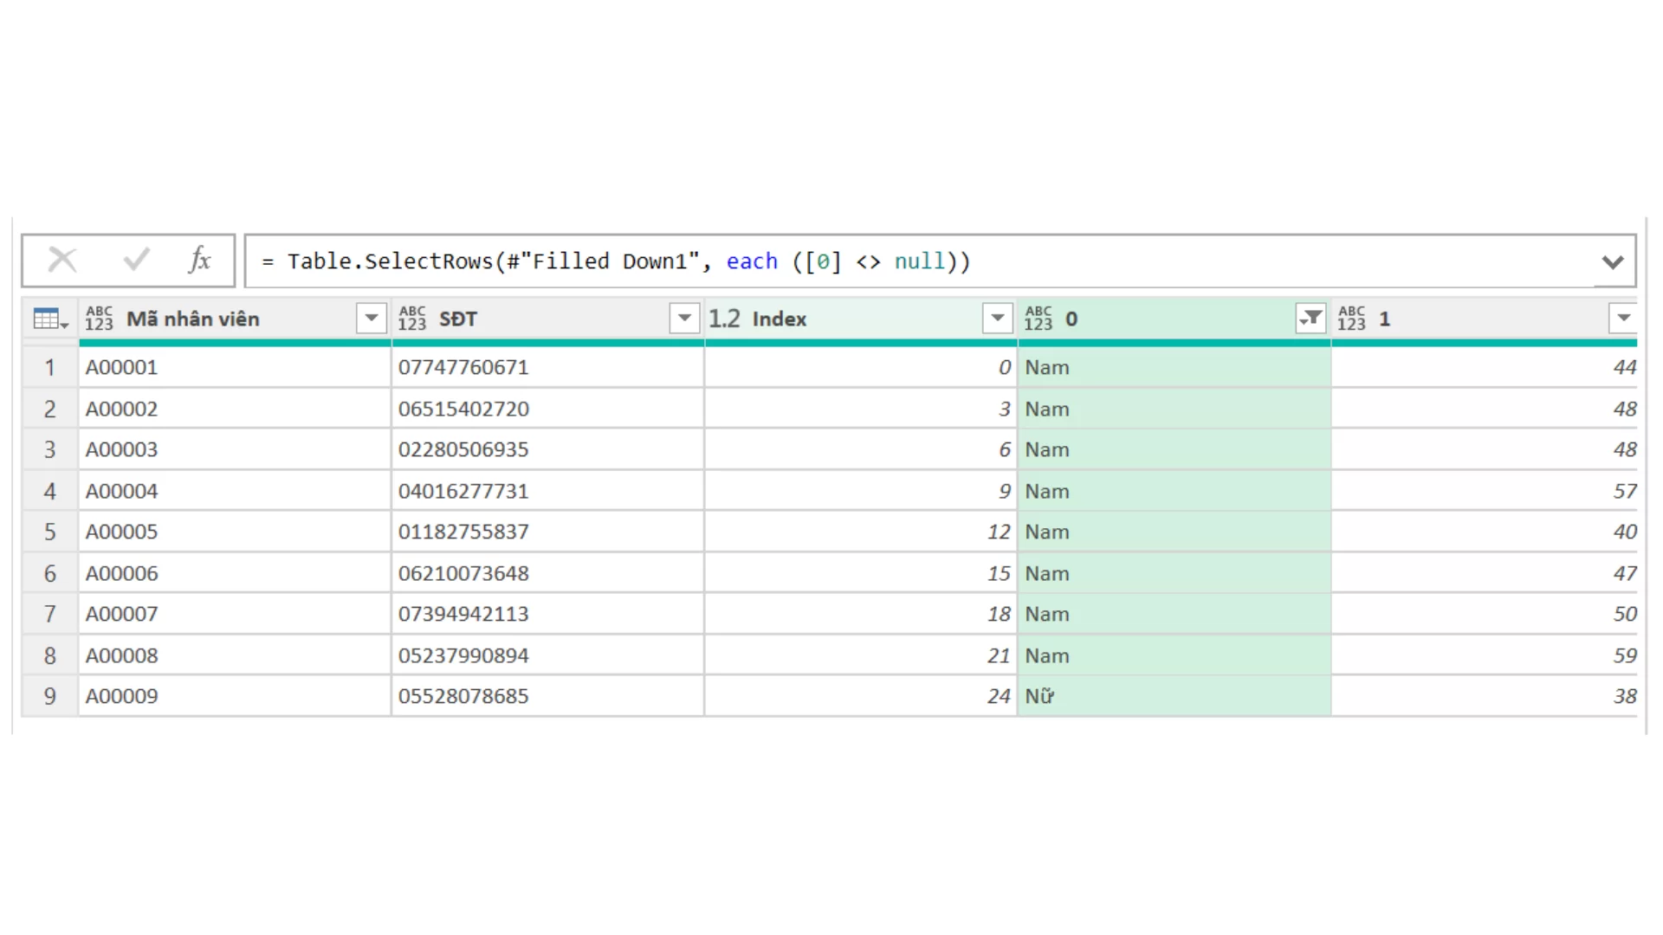1663x935 pixels.
Task: Click row number 3 to select the row
Action: (49, 449)
